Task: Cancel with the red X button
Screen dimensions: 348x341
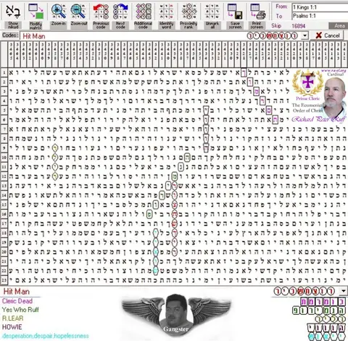Action: (328, 36)
